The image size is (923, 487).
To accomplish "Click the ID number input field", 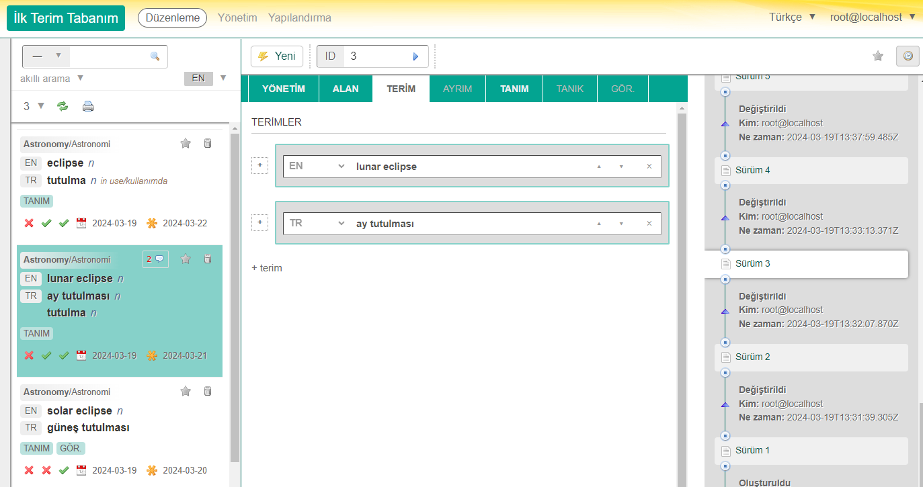I will click(x=376, y=56).
